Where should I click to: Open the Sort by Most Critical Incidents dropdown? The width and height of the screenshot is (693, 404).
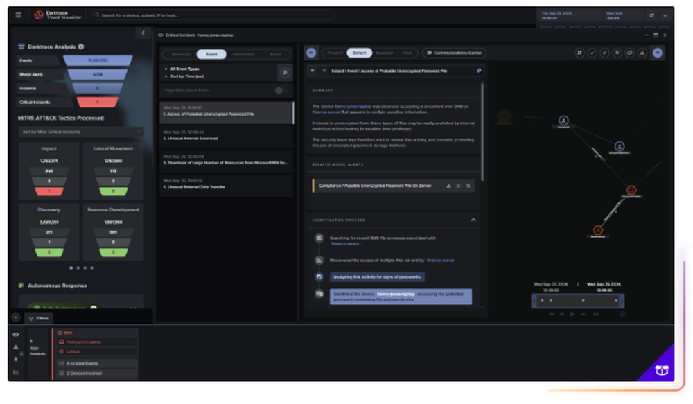81,132
